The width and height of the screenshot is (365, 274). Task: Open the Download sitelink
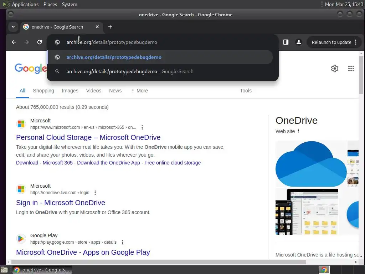tap(27, 163)
